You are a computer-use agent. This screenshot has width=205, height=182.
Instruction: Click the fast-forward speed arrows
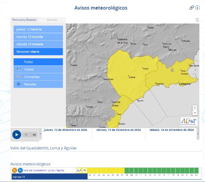coord(34,135)
